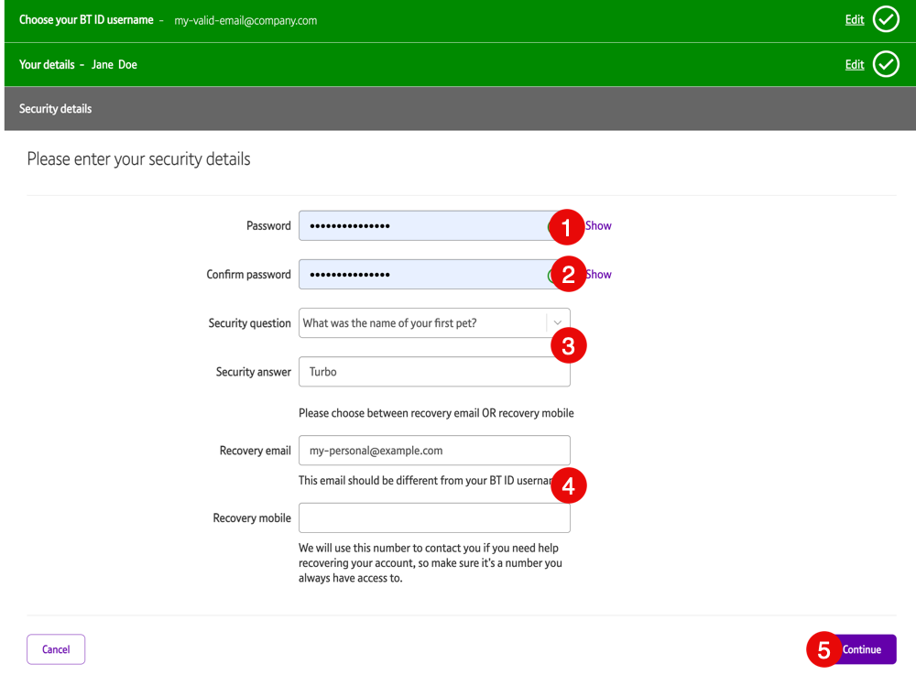Click the 'Recovery email' label
The height and width of the screenshot is (675, 916).
pos(256,451)
